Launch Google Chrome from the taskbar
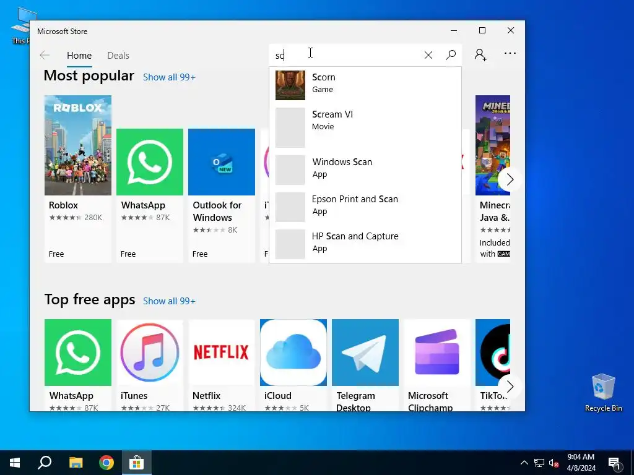Viewport: 634px width, 475px height. point(106,463)
